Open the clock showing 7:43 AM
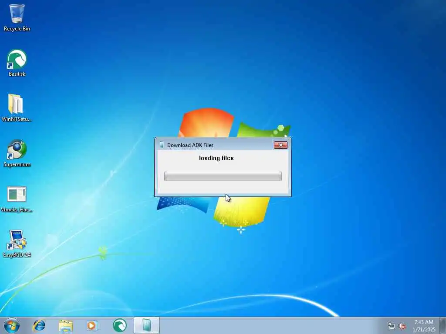Screen dimensions: 446x334 coord(424,325)
